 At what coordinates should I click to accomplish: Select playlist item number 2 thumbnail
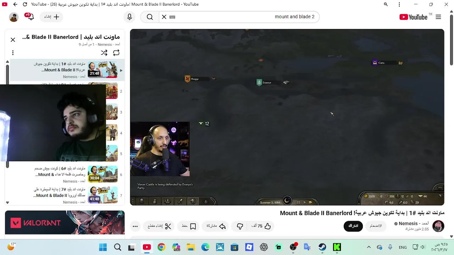(112, 91)
